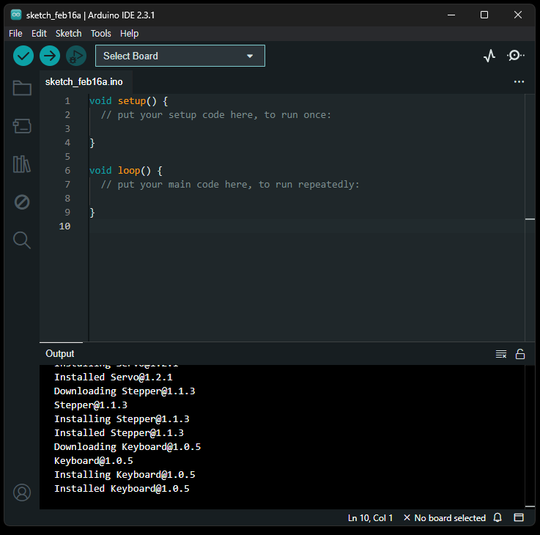Click the Upload arrow button
This screenshot has height=535, width=540.
(50, 56)
